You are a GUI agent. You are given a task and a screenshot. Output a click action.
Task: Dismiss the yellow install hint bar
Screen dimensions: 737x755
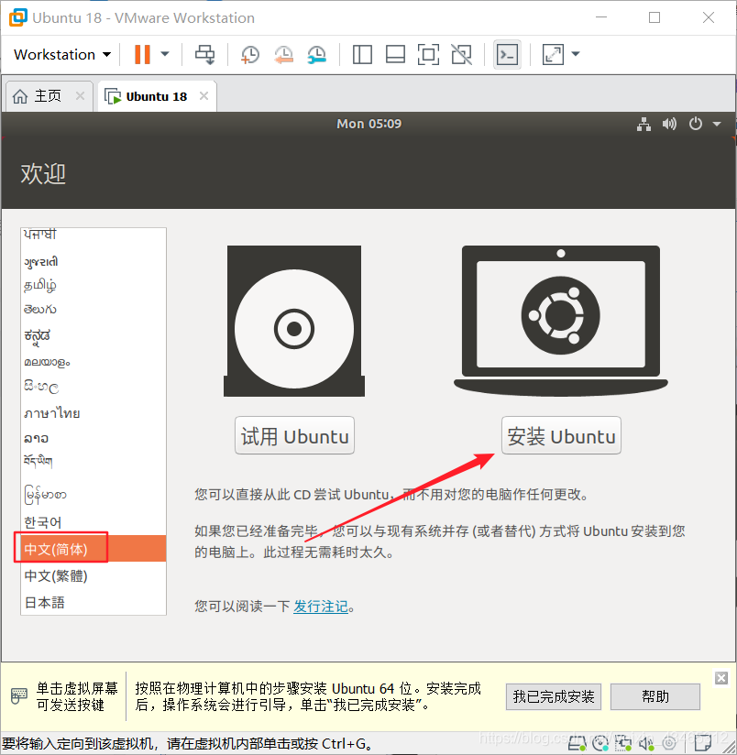[721, 678]
